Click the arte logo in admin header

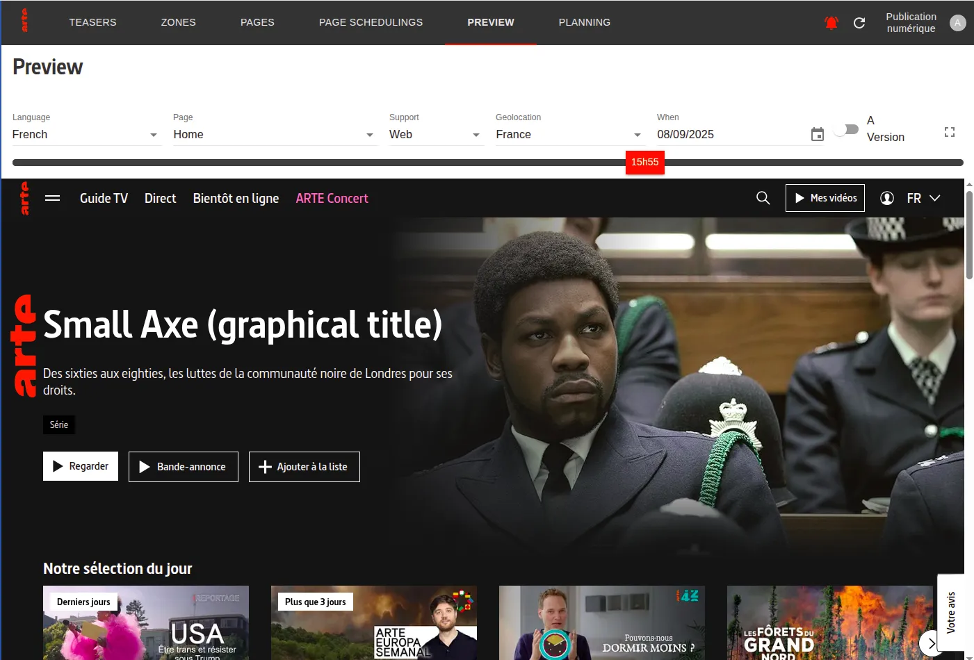(24, 20)
